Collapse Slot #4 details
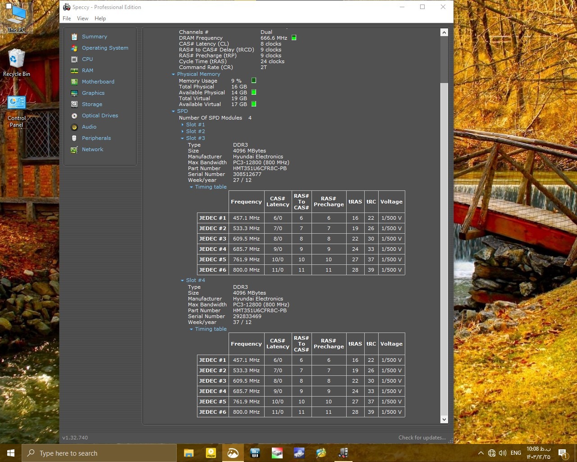577x462 pixels. (x=182, y=281)
